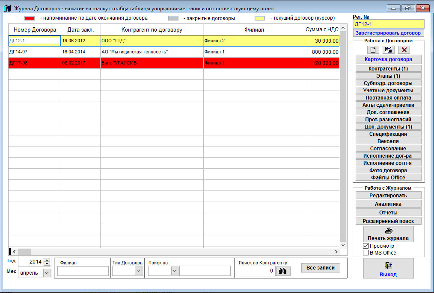Enable the В MS Office checkbox
Viewport: 434px width, 293px height.
point(366,253)
